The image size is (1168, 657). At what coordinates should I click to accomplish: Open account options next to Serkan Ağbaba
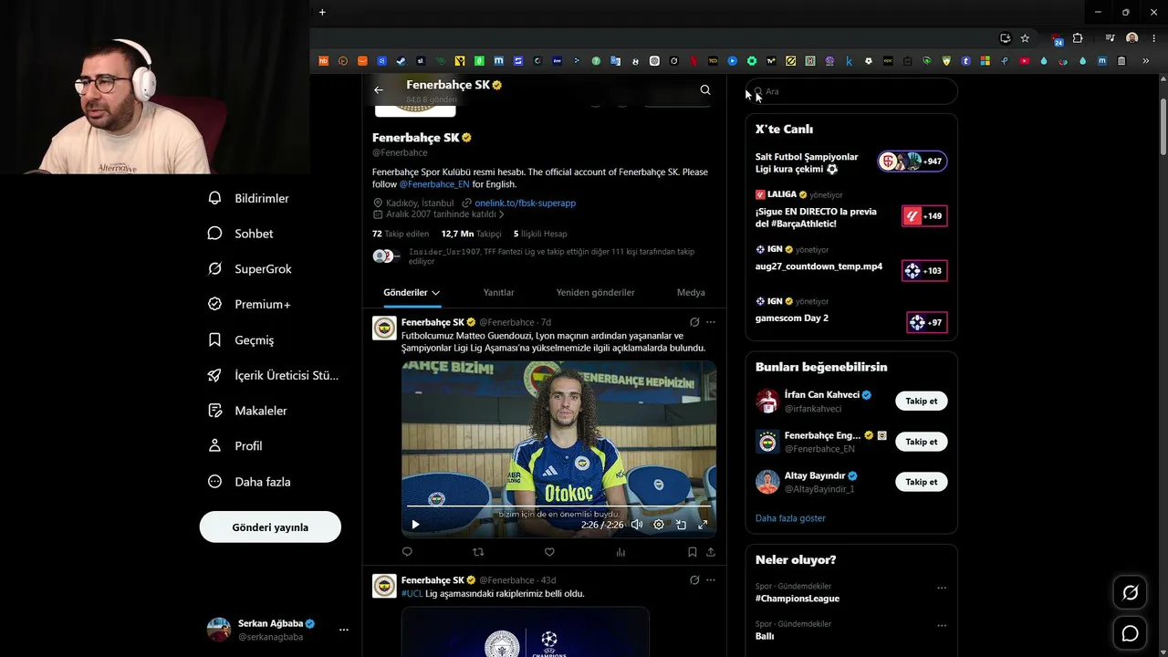(x=344, y=630)
